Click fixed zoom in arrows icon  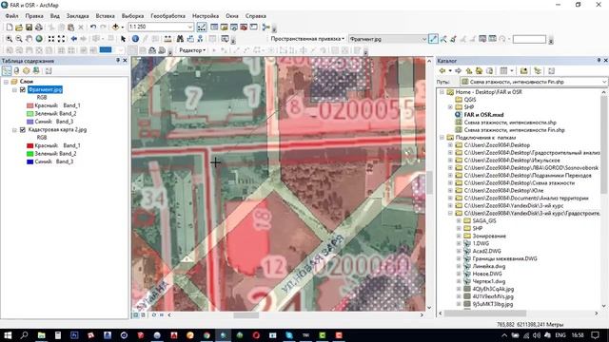pyautogui.click(x=50, y=39)
